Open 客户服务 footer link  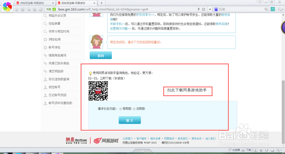point(141,139)
